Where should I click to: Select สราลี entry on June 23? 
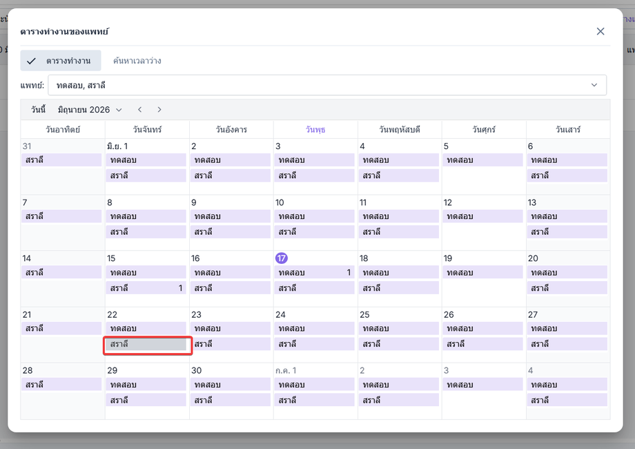coord(230,343)
